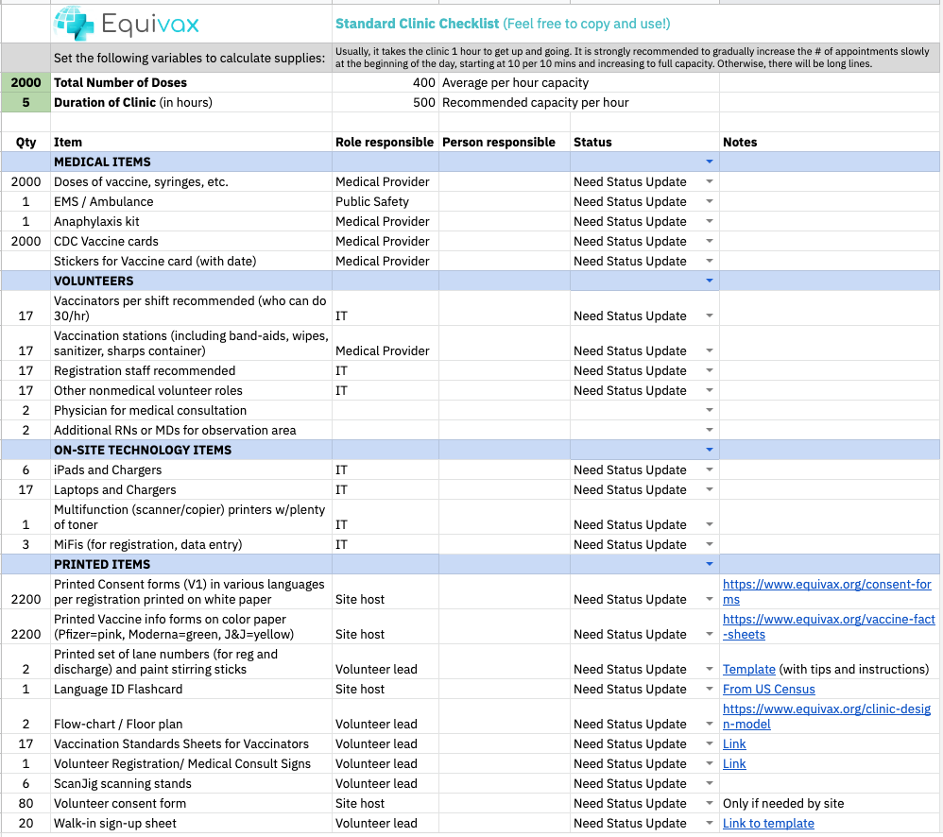Open the PRINTED ITEMS header dropdown arrow
This screenshot has width=943, height=837.
point(710,564)
